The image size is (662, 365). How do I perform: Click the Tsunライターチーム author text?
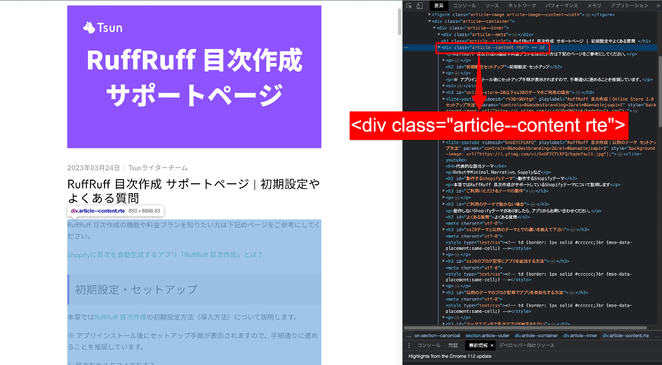pos(158,168)
